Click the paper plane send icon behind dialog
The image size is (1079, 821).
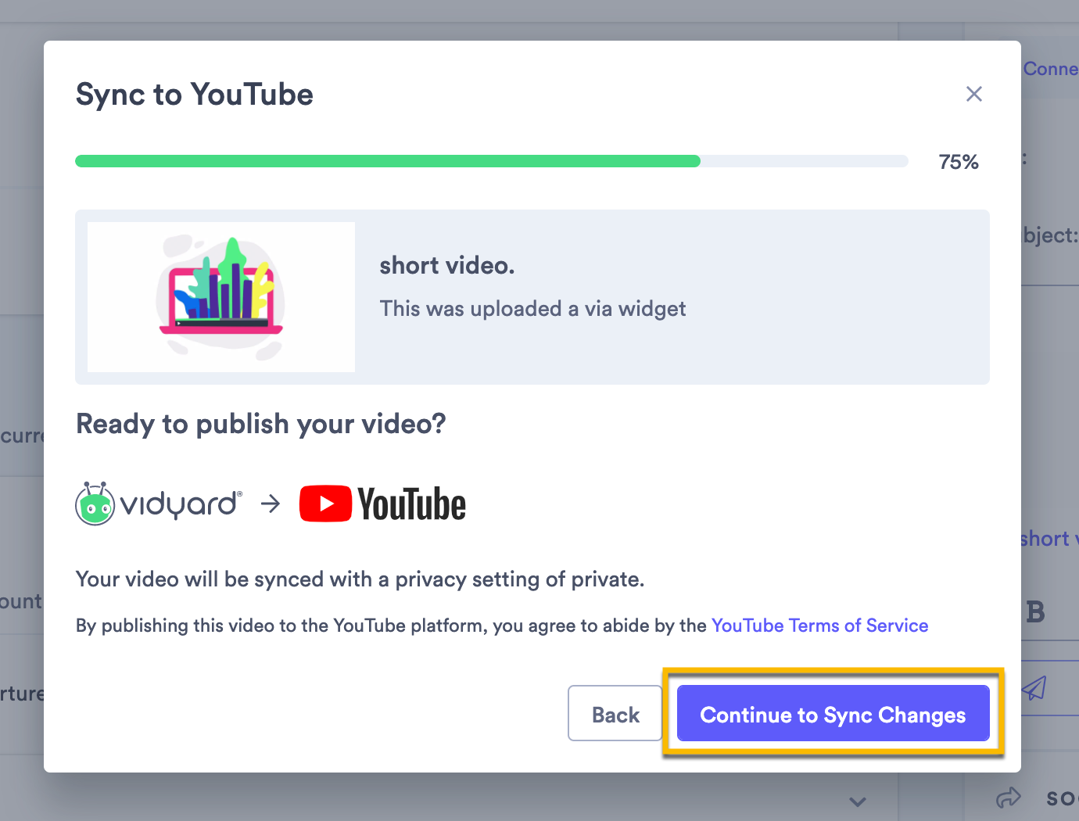(x=1034, y=688)
